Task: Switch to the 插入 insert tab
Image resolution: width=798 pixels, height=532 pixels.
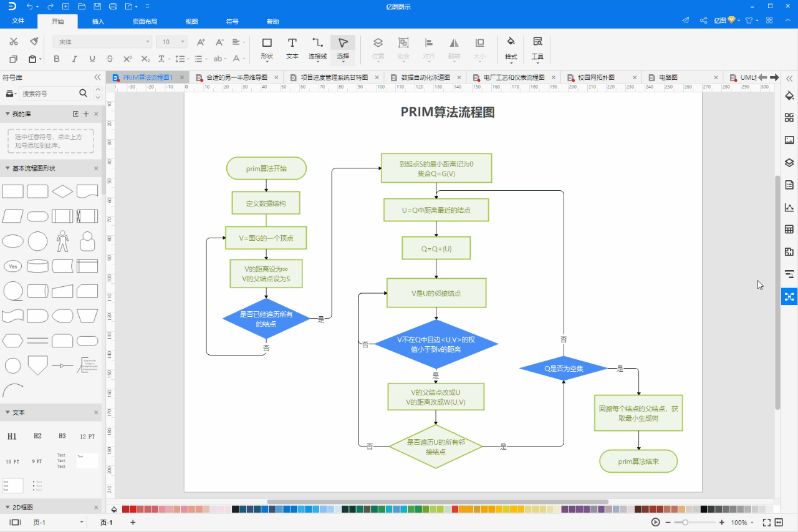Action: pyautogui.click(x=98, y=21)
